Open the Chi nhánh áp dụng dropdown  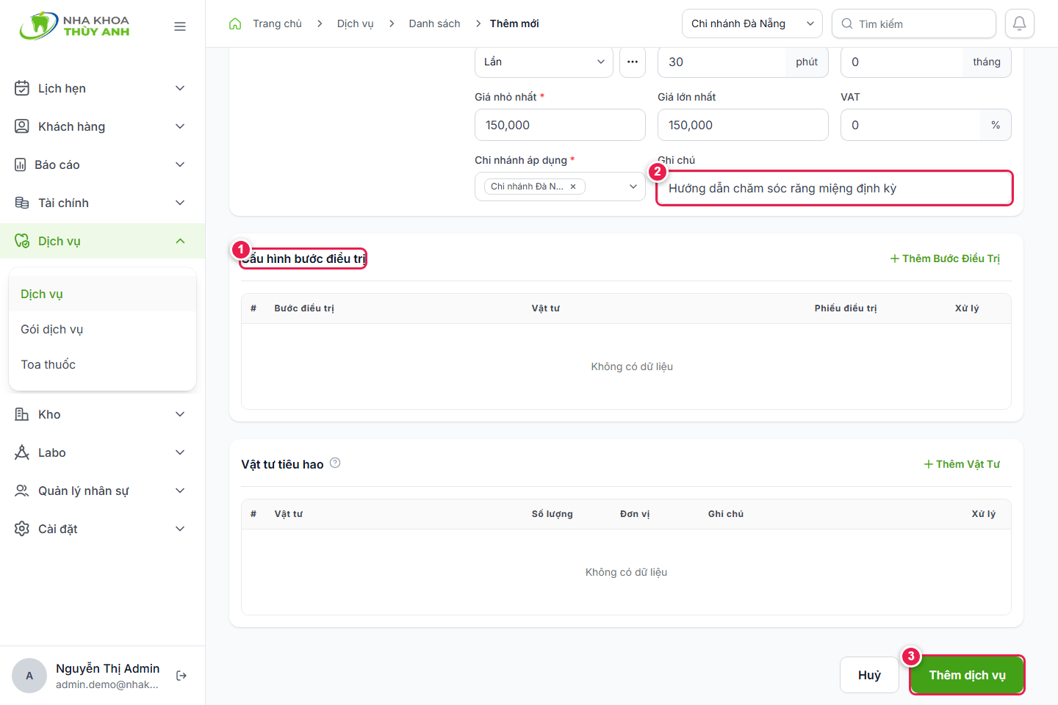[560, 187]
